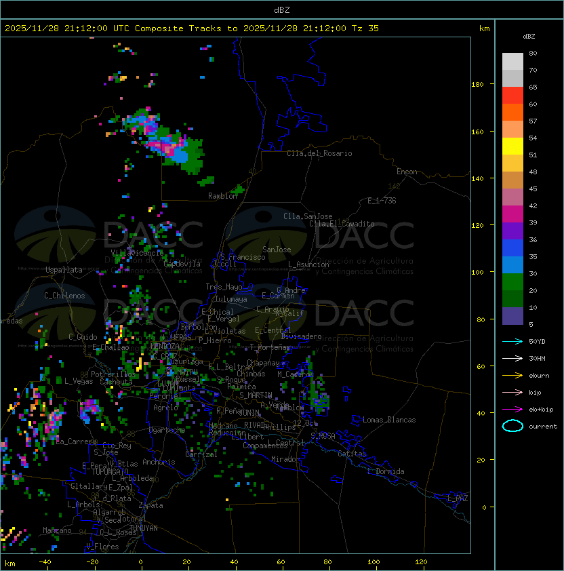Click the '120' tick on the horizontal km axis
Viewport: 564px width, 571px height.
pos(421,562)
